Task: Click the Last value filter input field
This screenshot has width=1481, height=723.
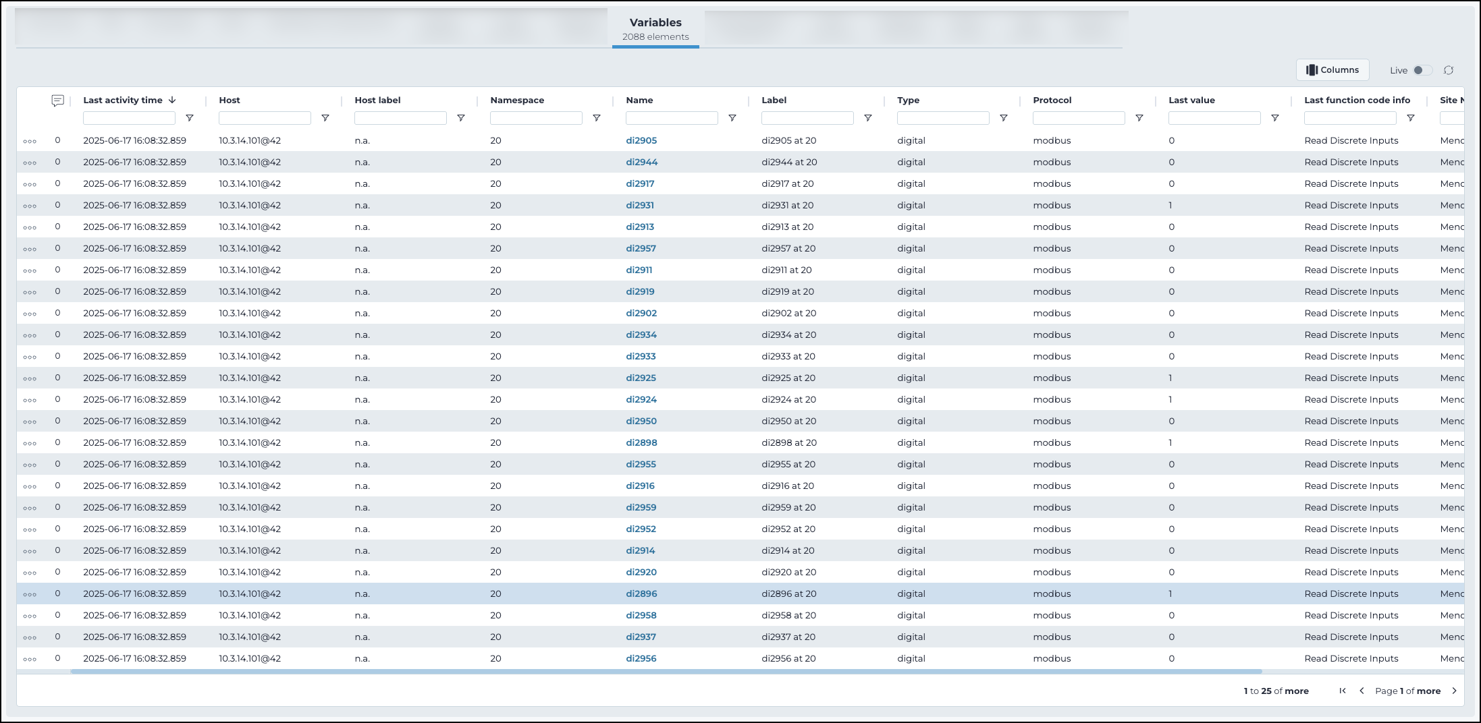Action: (1214, 118)
